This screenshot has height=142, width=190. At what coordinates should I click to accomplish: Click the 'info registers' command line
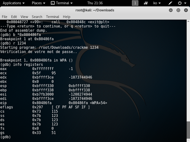coord(22,64)
